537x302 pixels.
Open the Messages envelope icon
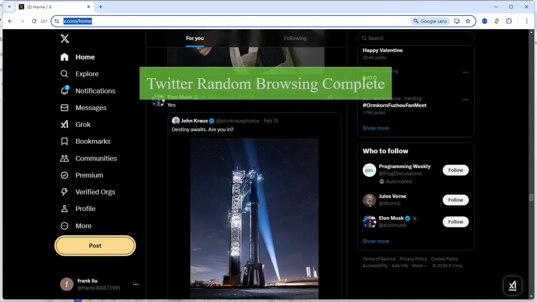pyautogui.click(x=64, y=108)
